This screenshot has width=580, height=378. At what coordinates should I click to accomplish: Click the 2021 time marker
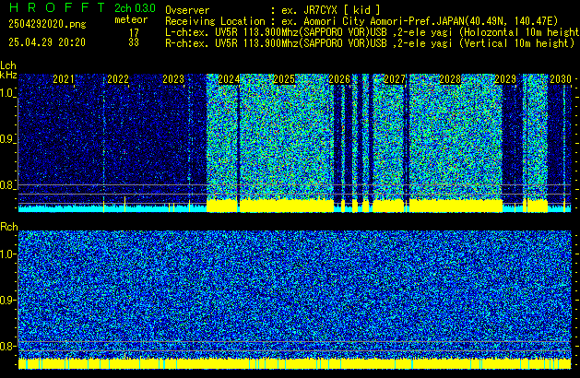[x=64, y=79]
